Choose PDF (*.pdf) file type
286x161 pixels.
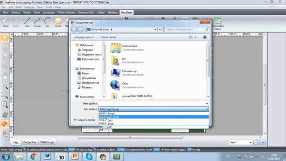[154, 127]
